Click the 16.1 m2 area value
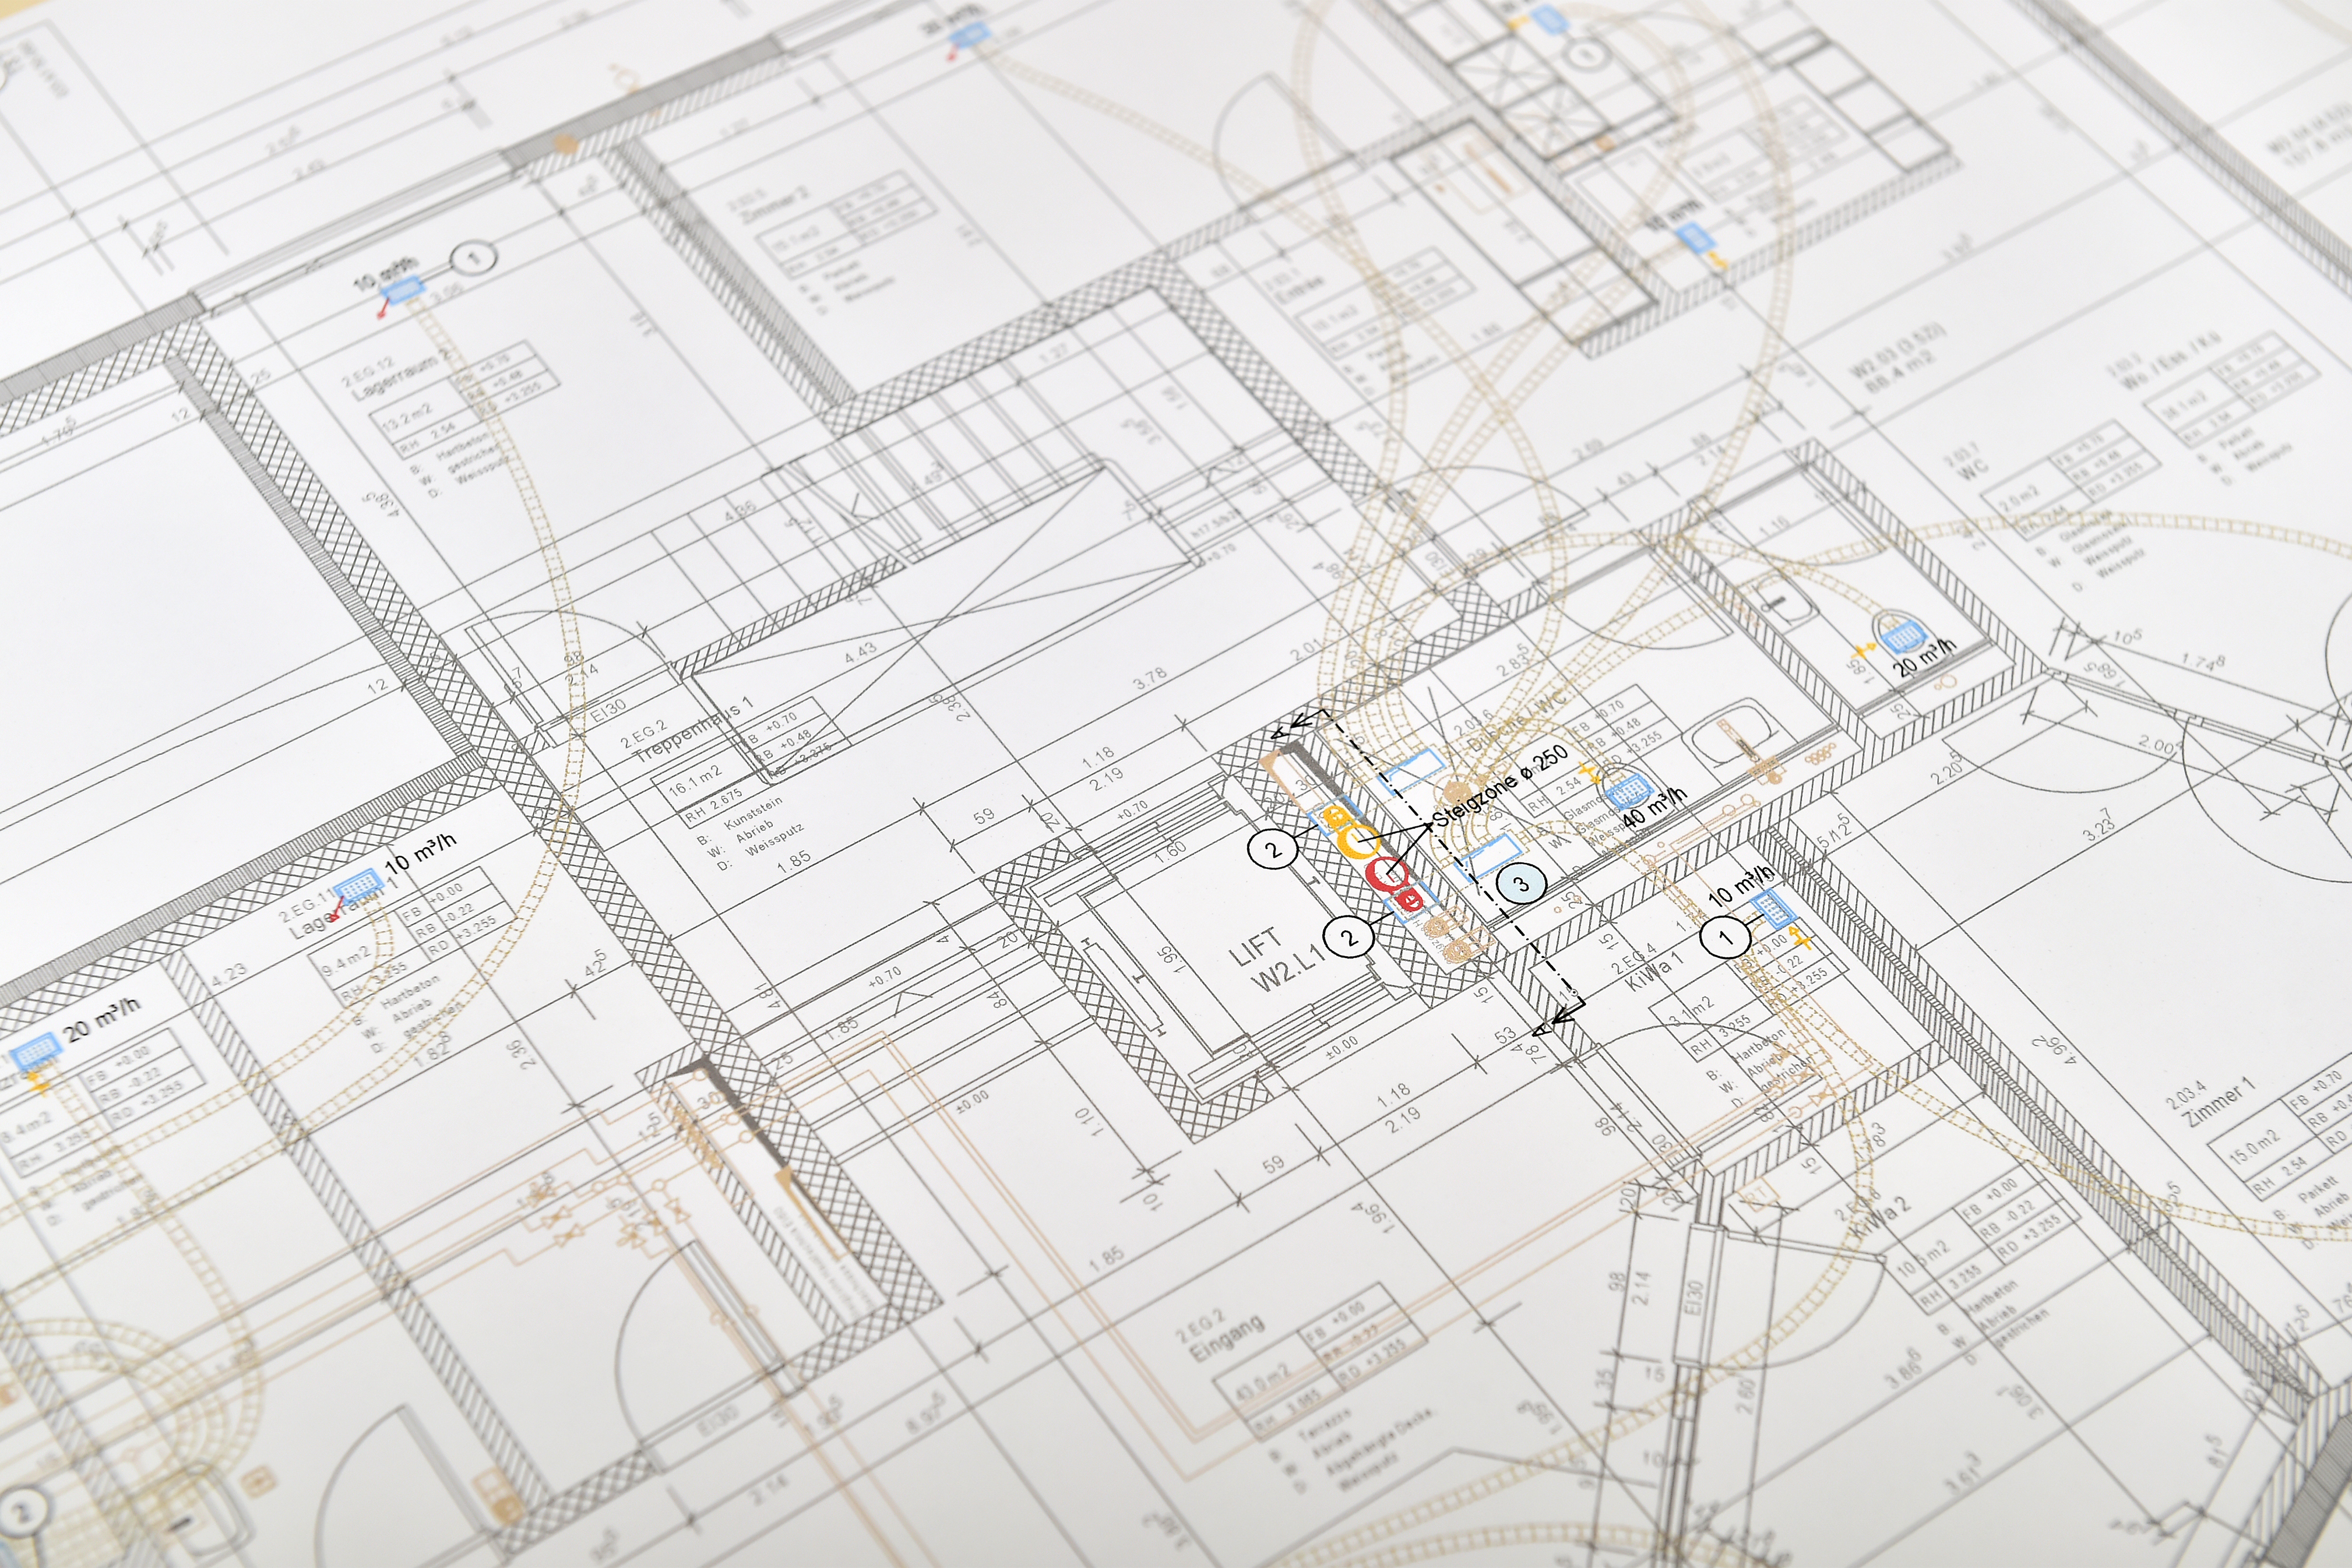This screenshot has height=1568, width=2352. (x=695, y=781)
